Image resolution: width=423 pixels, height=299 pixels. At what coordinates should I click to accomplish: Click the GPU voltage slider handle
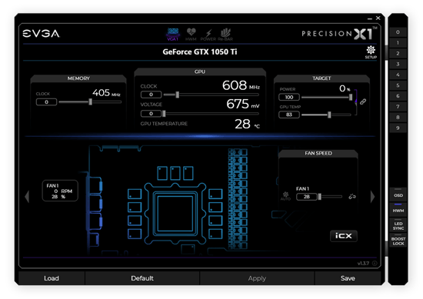(164, 114)
